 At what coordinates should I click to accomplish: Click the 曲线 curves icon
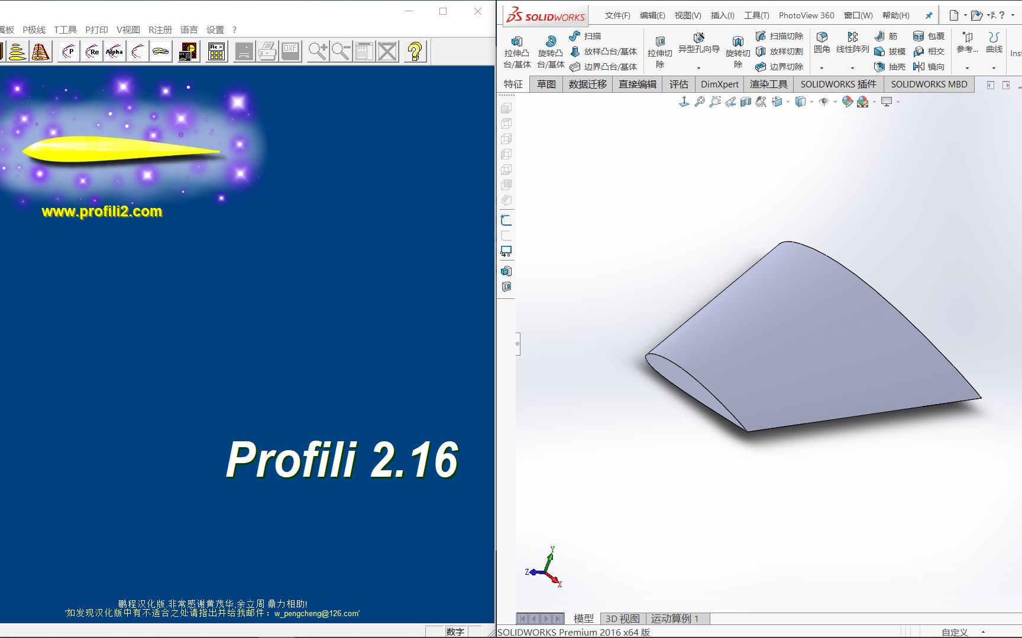[994, 37]
